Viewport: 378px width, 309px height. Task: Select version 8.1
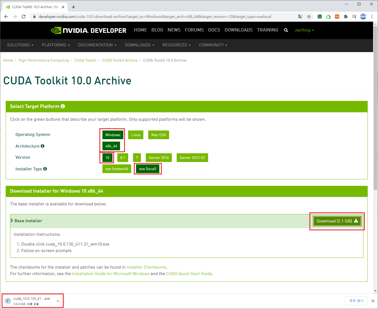coord(123,158)
